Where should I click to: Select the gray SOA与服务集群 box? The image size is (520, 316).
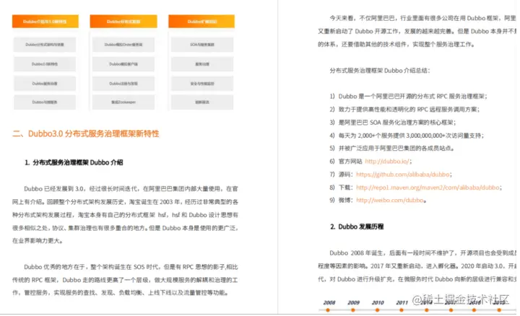(x=202, y=45)
